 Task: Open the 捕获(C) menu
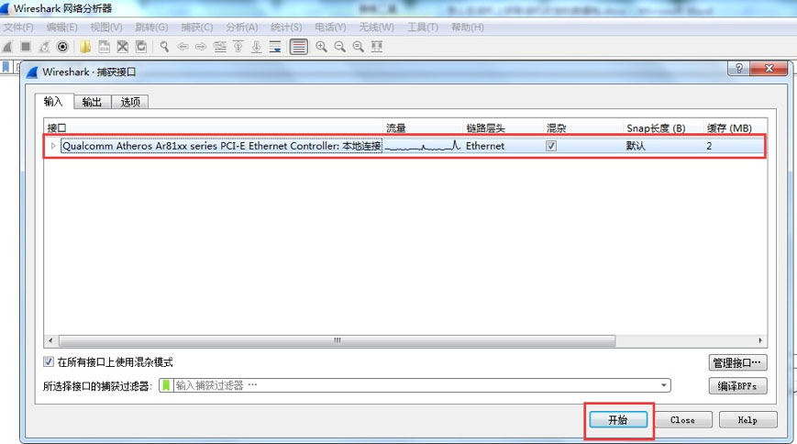pyautogui.click(x=197, y=28)
